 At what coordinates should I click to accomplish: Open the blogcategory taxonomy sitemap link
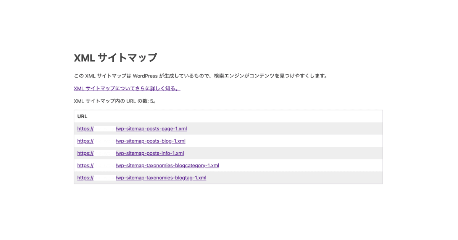(x=167, y=165)
